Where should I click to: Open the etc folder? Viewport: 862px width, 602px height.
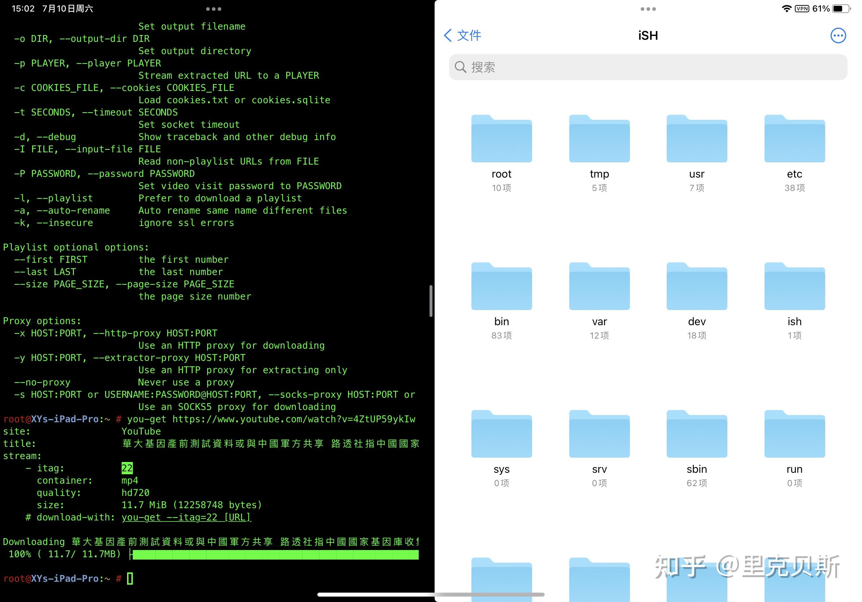(x=794, y=139)
